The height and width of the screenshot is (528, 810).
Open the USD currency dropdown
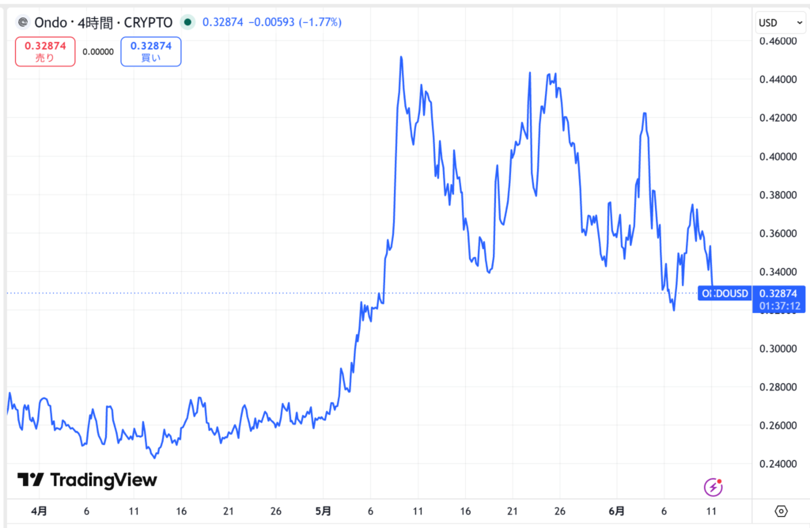(780, 23)
